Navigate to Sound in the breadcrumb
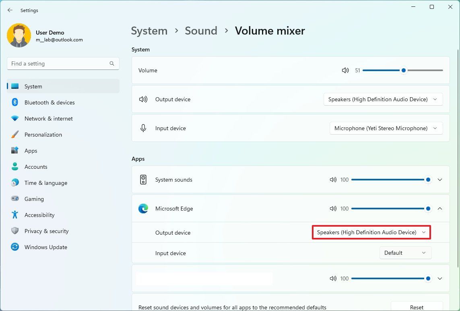This screenshot has width=460, height=311. coord(201,31)
